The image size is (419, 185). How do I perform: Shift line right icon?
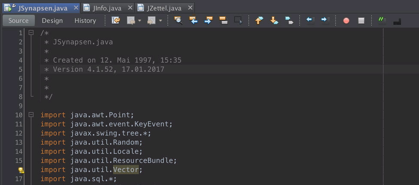326,21
